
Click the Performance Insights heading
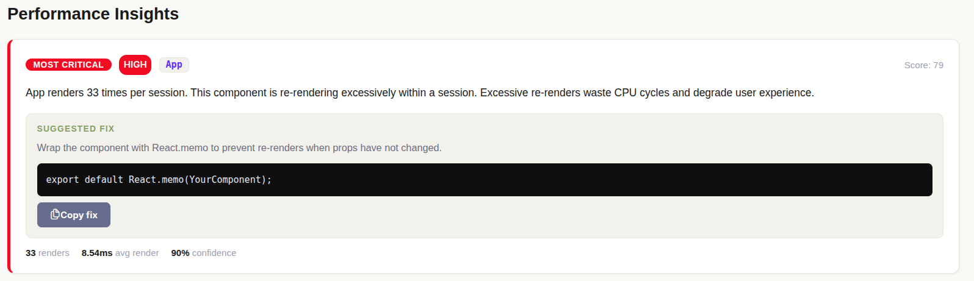tap(93, 14)
